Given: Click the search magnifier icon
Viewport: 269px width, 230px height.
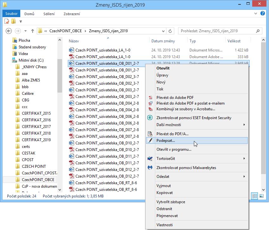Looking at the screenshot, I should [x=258, y=31].
